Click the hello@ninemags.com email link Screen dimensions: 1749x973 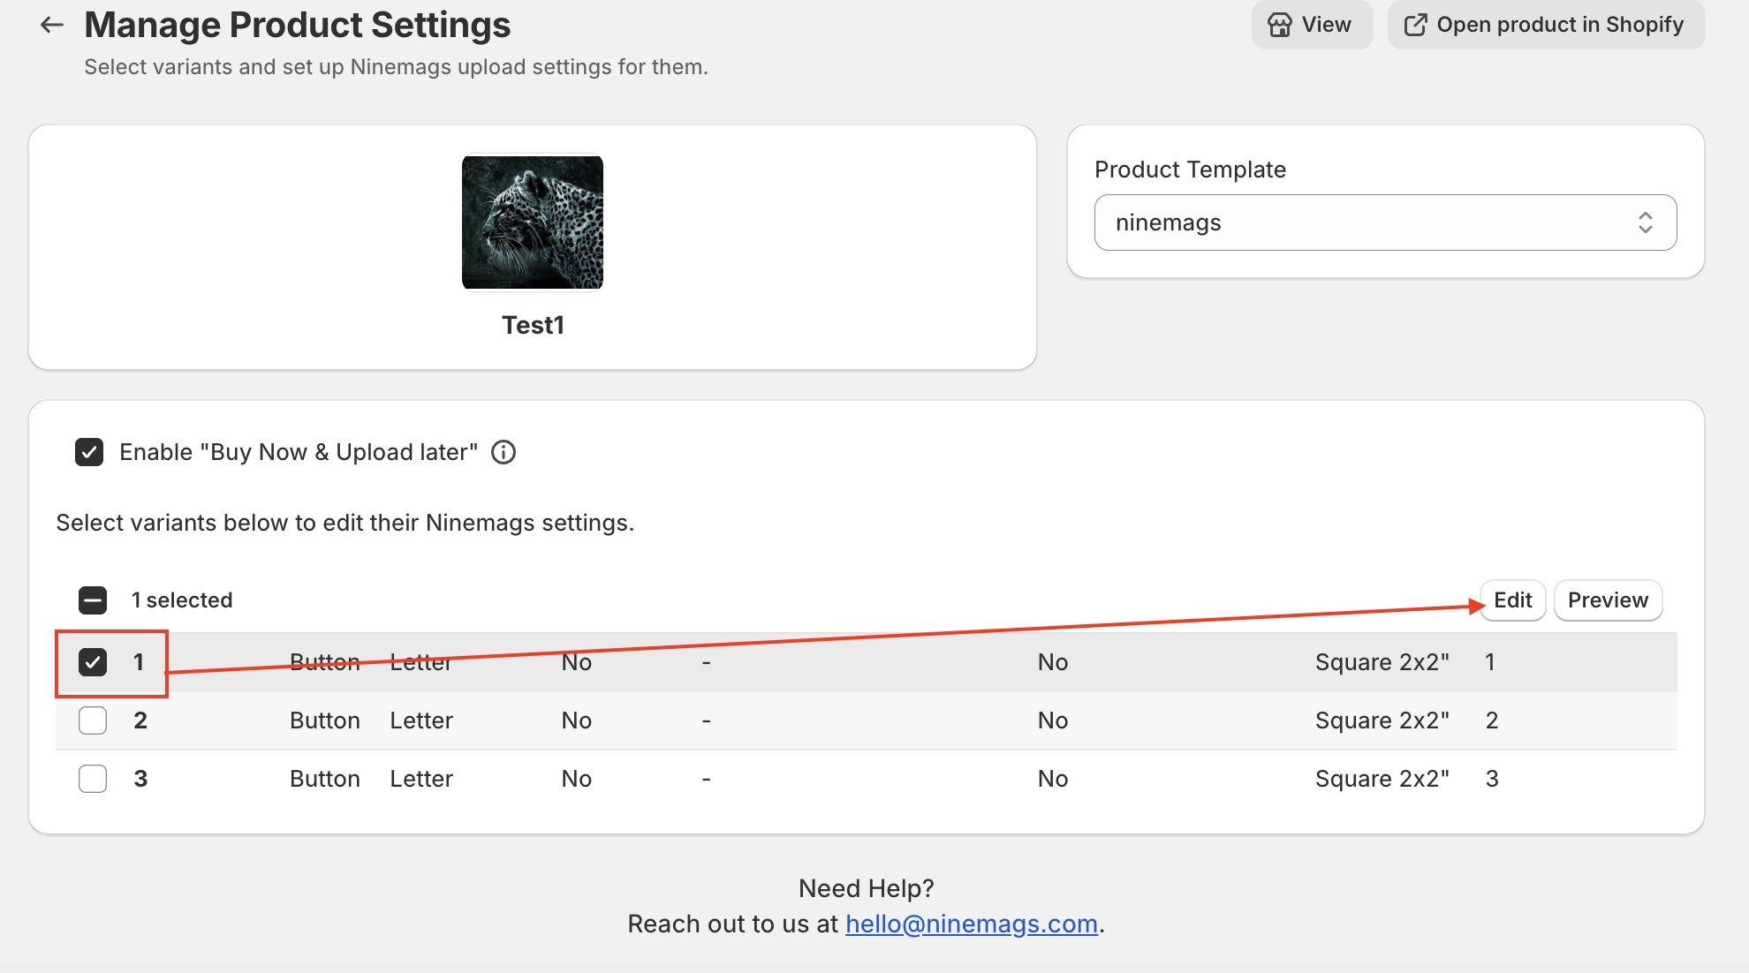pos(971,924)
